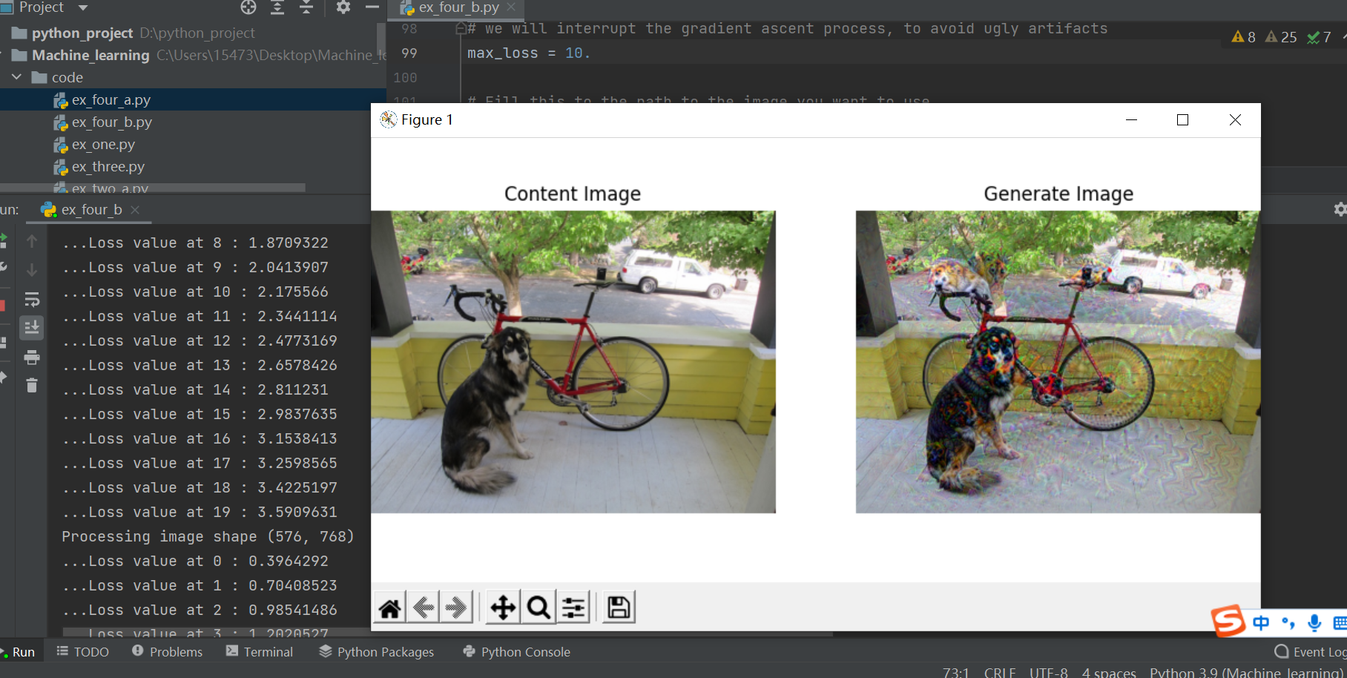Screen dimensions: 1347x678
Task: Click Loss value at 19 output line
Action: (x=200, y=512)
